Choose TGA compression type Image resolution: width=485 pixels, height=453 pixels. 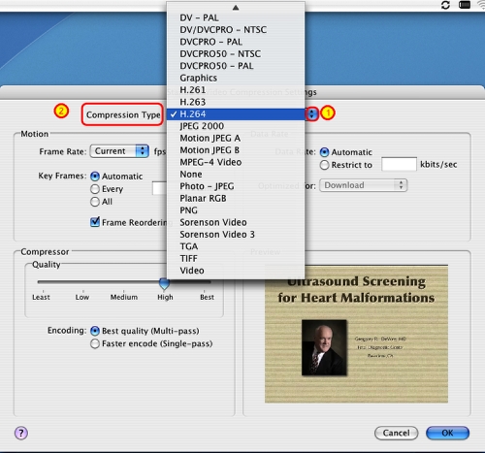(236, 246)
